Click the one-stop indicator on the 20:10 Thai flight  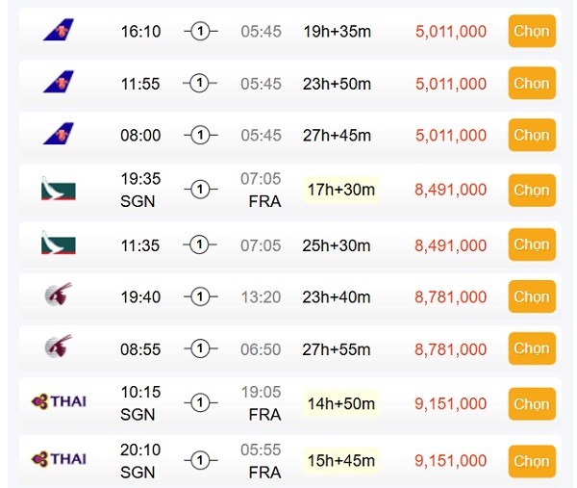200,461
